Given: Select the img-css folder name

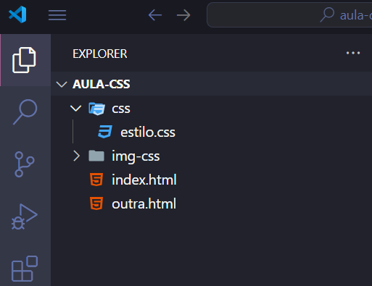Looking at the screenshot, I should point(136,157).
